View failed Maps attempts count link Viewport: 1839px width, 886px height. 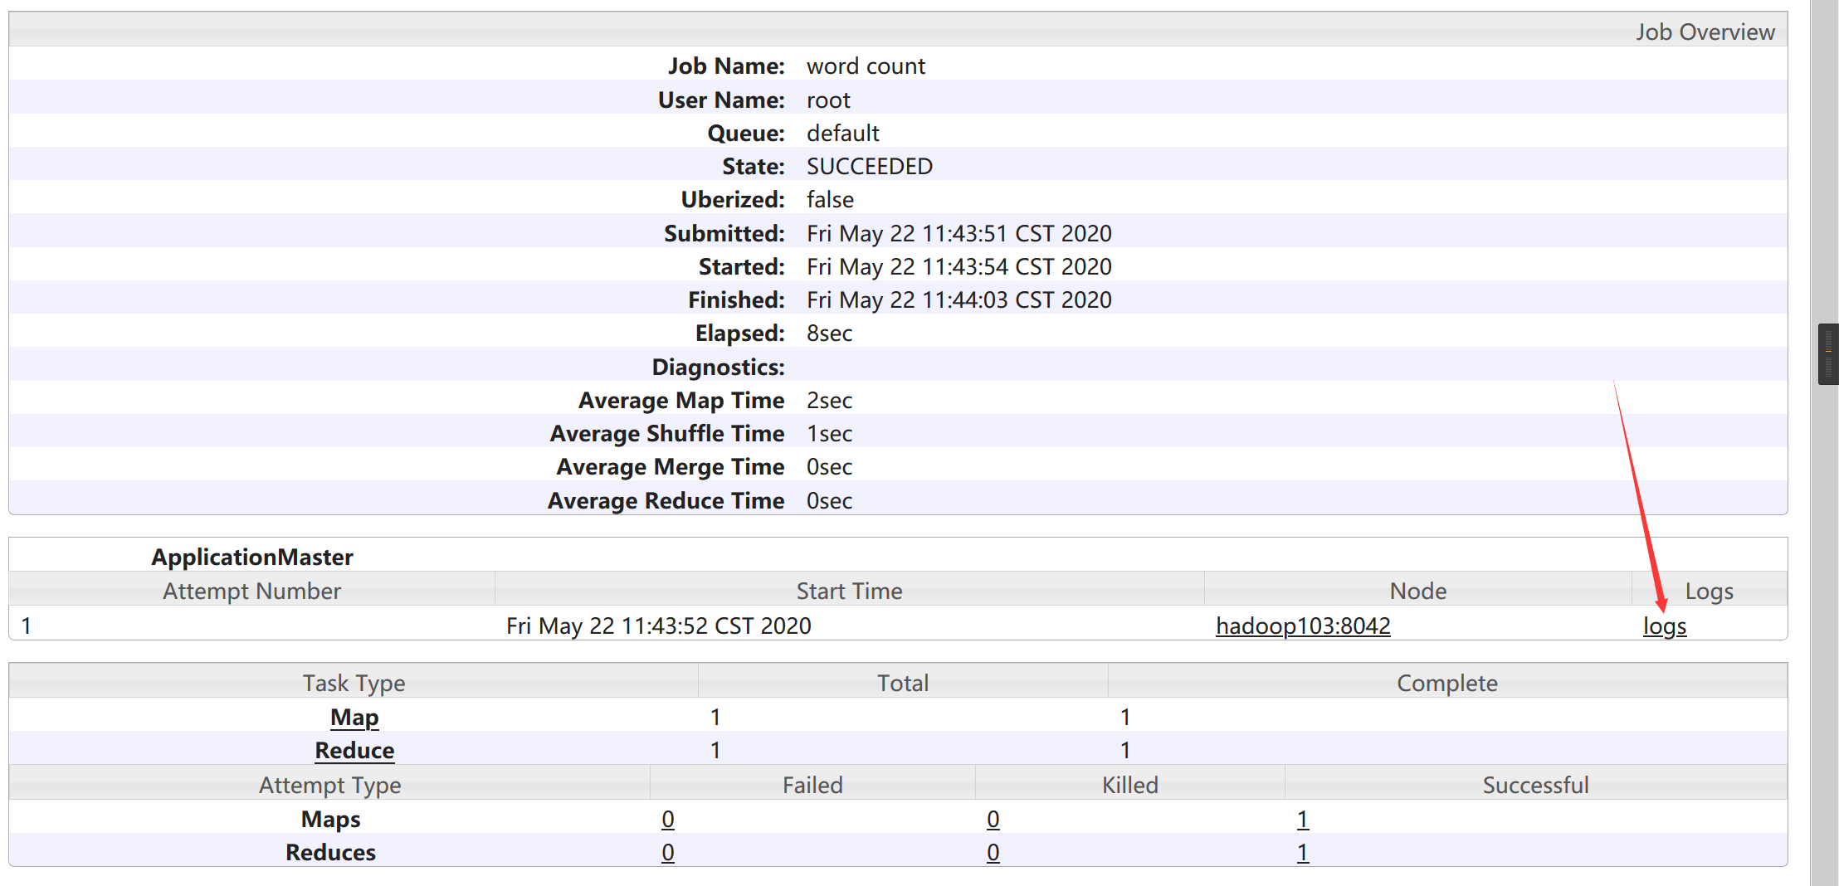pyautogui.click(x=668, y=819)
